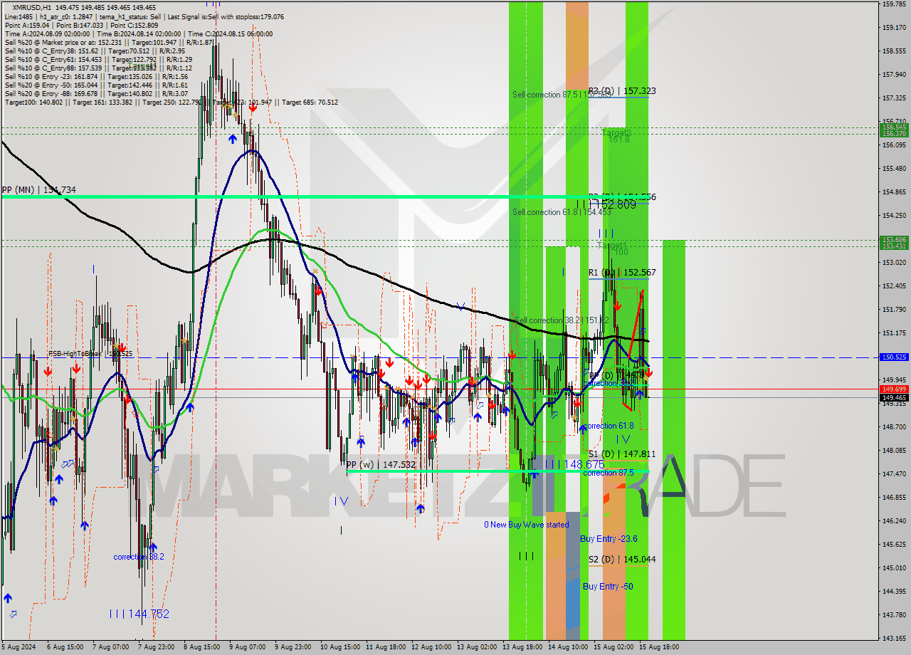Click the 159.785 price scale value
This screenshot has height=655, width=911.
click(x=894, y=4)
